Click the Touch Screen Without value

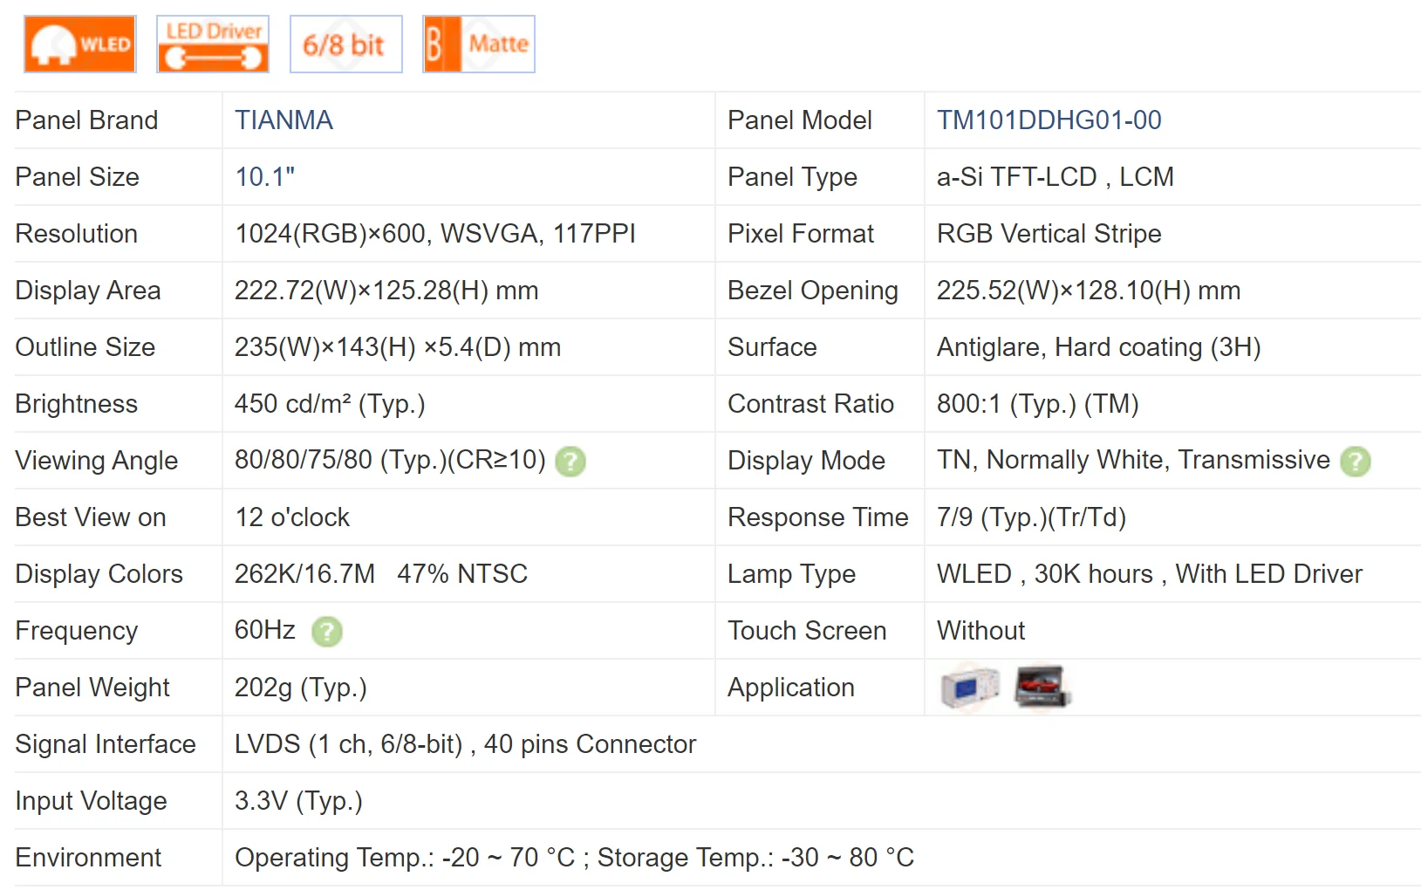pos(980,630)
